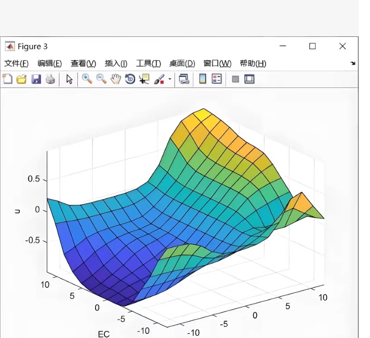Insert a legend using the toolbar icon
The image size is (370, 338).
(x=217, y=79)
